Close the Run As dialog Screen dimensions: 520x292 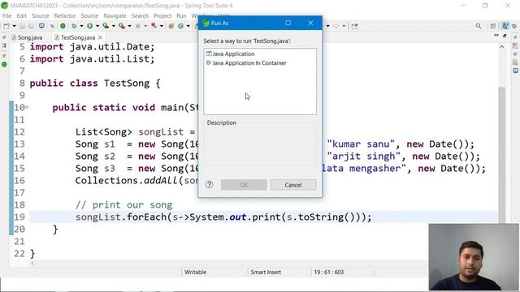pos(310,23)
